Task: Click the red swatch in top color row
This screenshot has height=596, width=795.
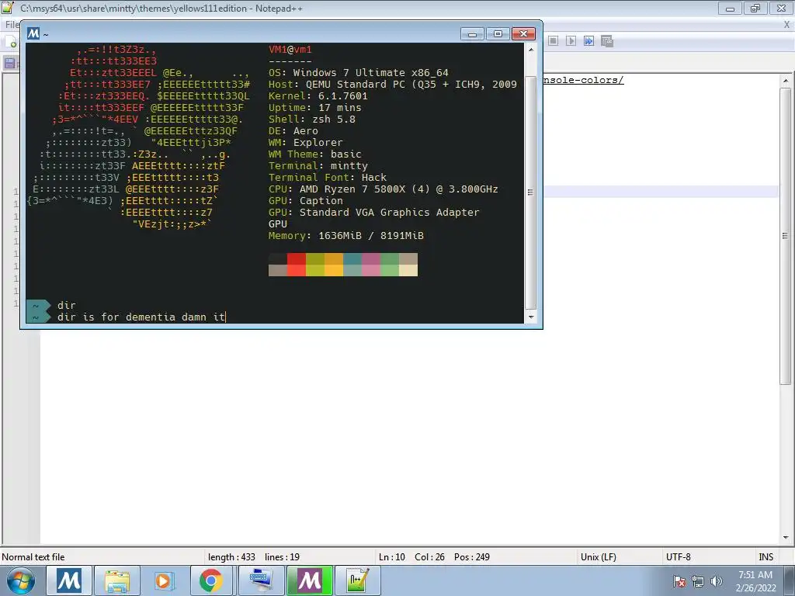Action: coord(296,258)
